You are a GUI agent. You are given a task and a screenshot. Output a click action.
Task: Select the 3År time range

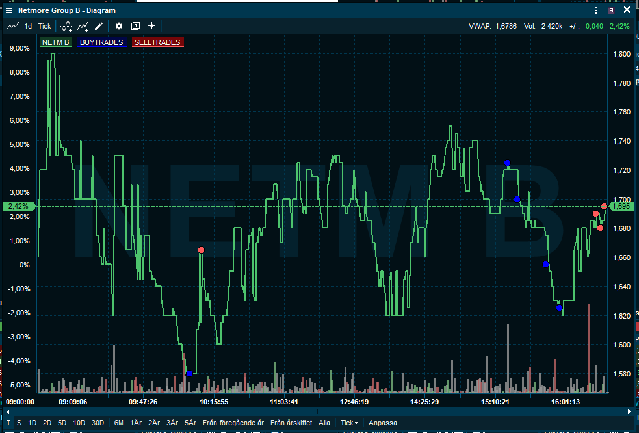pos(172,423)
